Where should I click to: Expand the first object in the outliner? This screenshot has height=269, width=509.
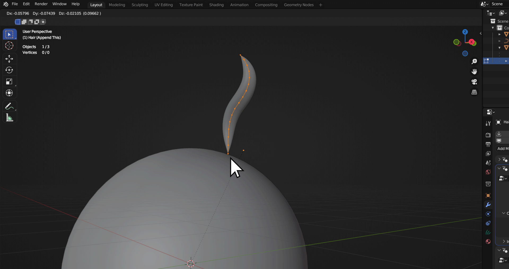(499, 34)
